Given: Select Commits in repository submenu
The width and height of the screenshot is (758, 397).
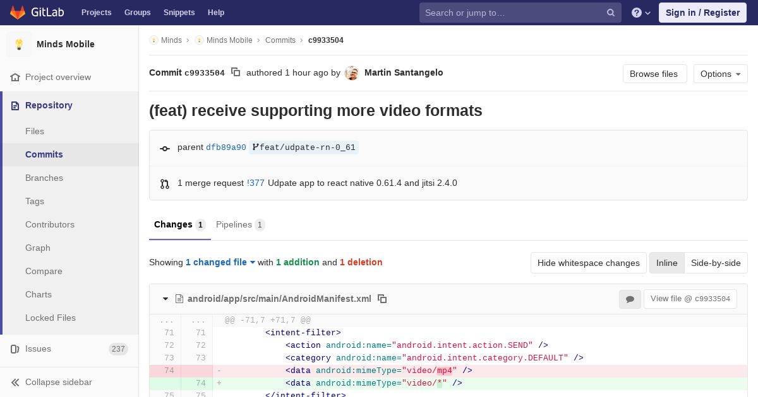Looking at the screenshot, I should coord(44,154).
